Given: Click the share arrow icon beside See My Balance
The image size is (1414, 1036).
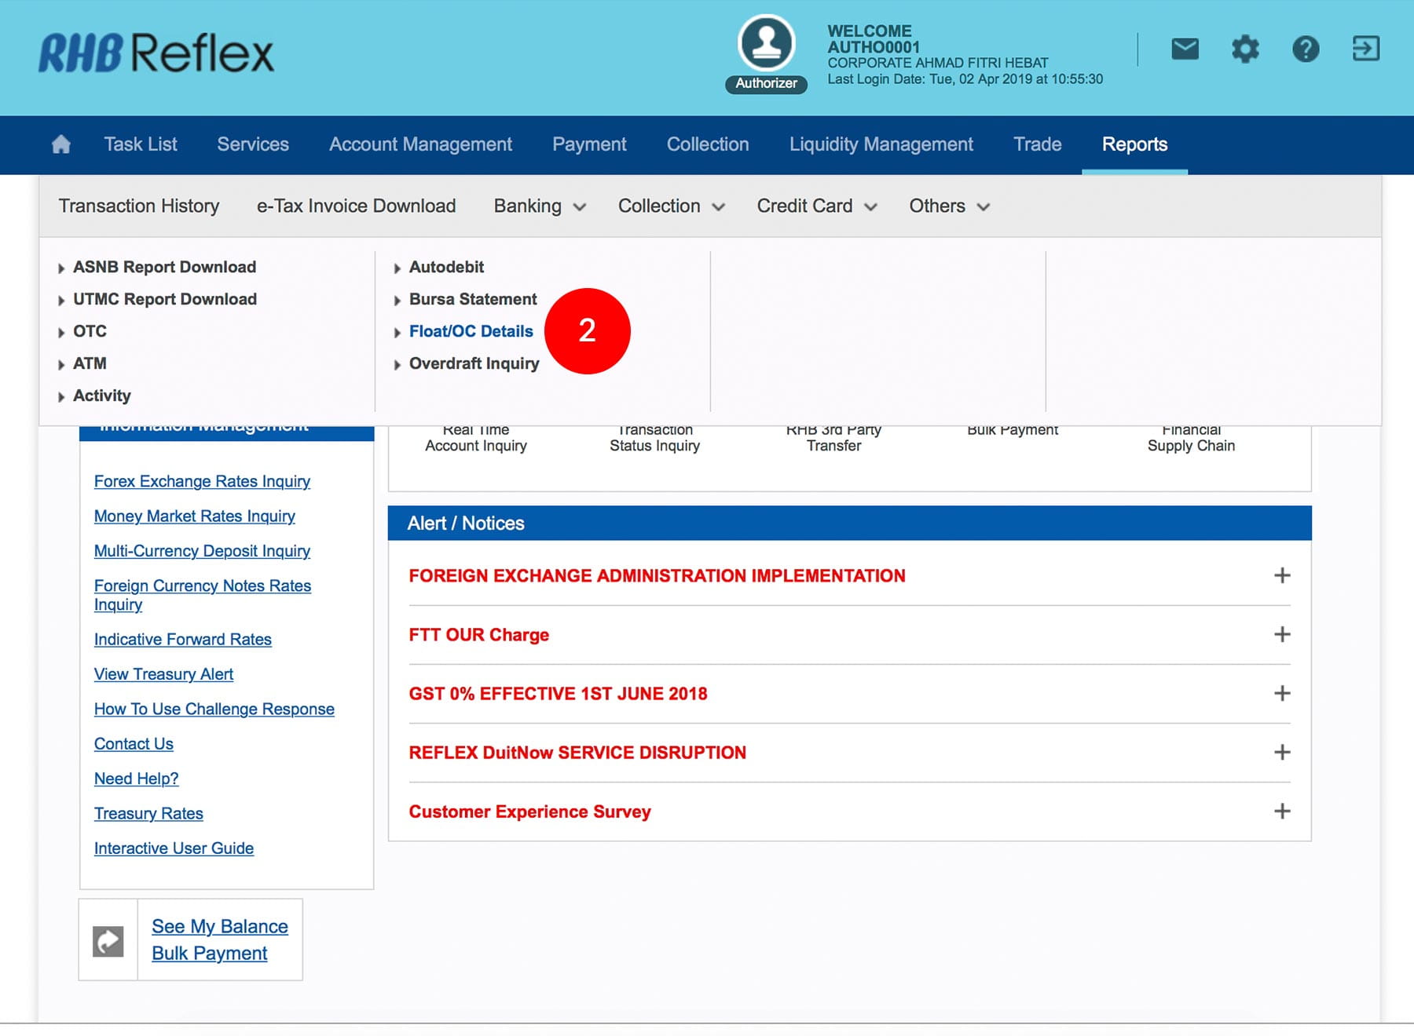Looking at the screenshot, I should [108, 941].
